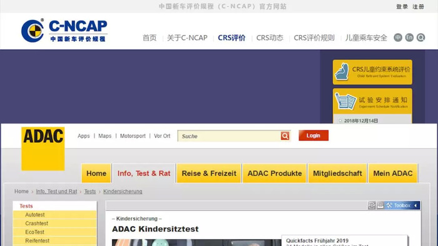The image size is (438, 246).
Task: Click the red Login button
Action: click(313, 135)
